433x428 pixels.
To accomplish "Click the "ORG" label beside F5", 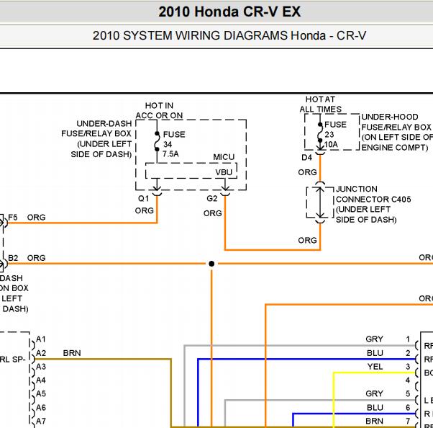I will click(x=36, y=218).
